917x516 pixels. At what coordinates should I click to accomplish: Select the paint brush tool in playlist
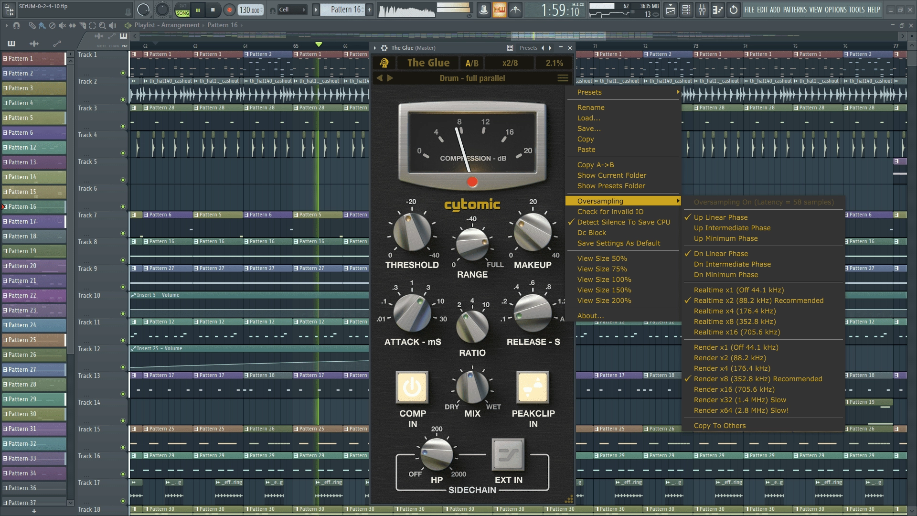[42, 25]
